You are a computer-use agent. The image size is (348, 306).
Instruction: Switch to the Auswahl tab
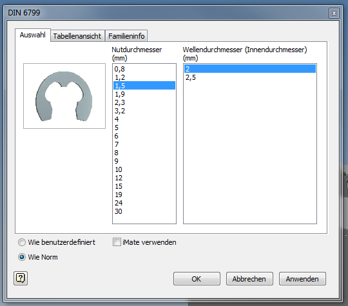point(33,35)
